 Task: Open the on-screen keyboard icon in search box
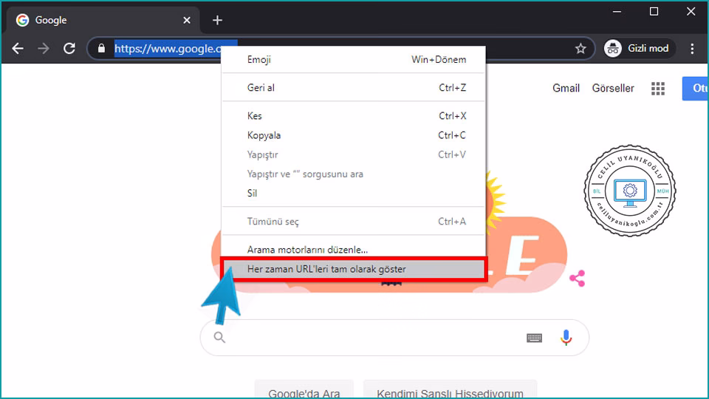coord(534,338)
